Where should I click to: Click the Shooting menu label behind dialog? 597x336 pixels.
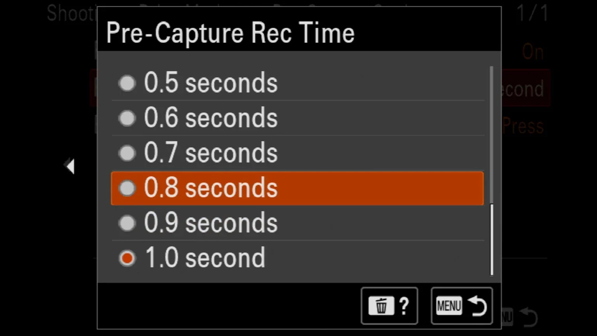click(70, 14)
